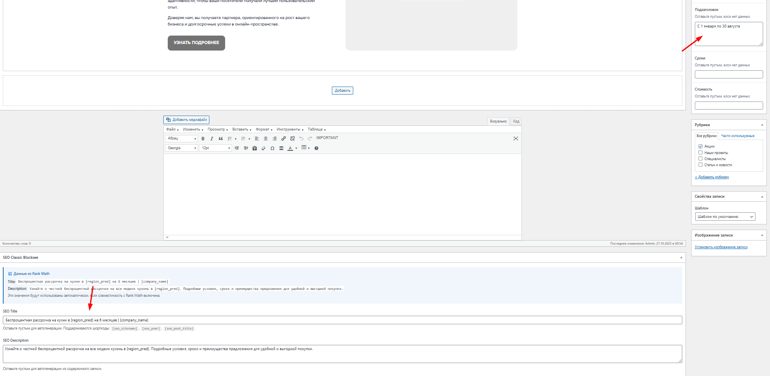This screenshot has height=376, width=770.
Task: Click the insert link chain icon
Action: tap(283, 139)
